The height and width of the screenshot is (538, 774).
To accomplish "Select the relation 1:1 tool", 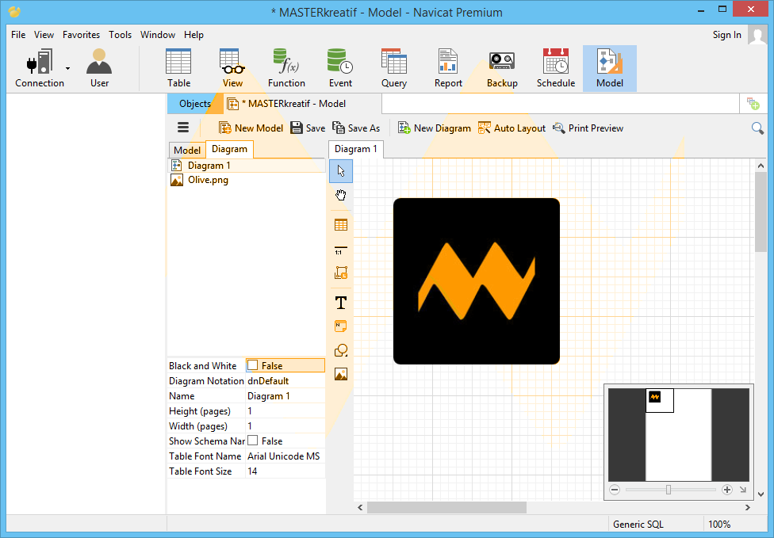I will click(340, 250).
